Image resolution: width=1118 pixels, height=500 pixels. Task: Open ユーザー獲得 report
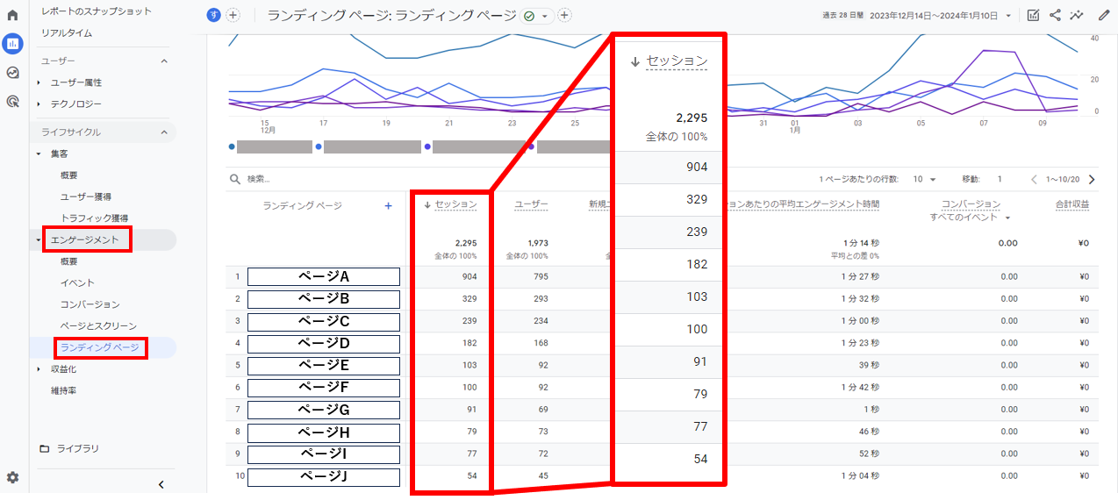tap(86, 196)
